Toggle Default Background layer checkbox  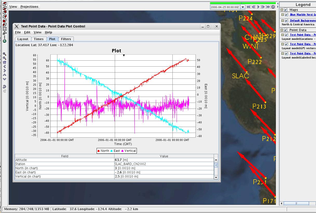tap(286, 21)
